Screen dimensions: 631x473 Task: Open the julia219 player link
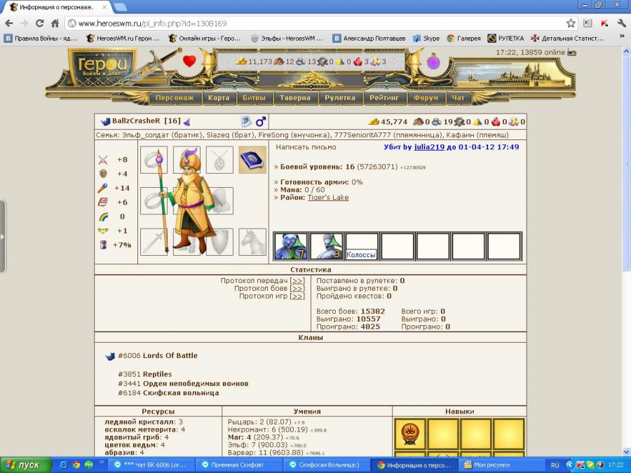tap(429, 147)
